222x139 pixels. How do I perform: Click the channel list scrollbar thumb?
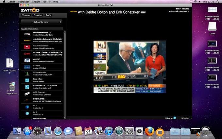[65, 52]
